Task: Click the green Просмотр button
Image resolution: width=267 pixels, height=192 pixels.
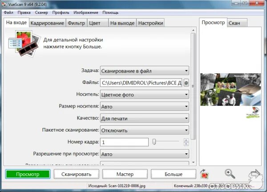Action: click(x=28, y=174)
